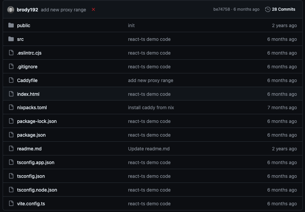This screenshot has height=212, width=305.
Task: Click the commits history clock icon
Action: pyautogui.click(x=268, y=9)
